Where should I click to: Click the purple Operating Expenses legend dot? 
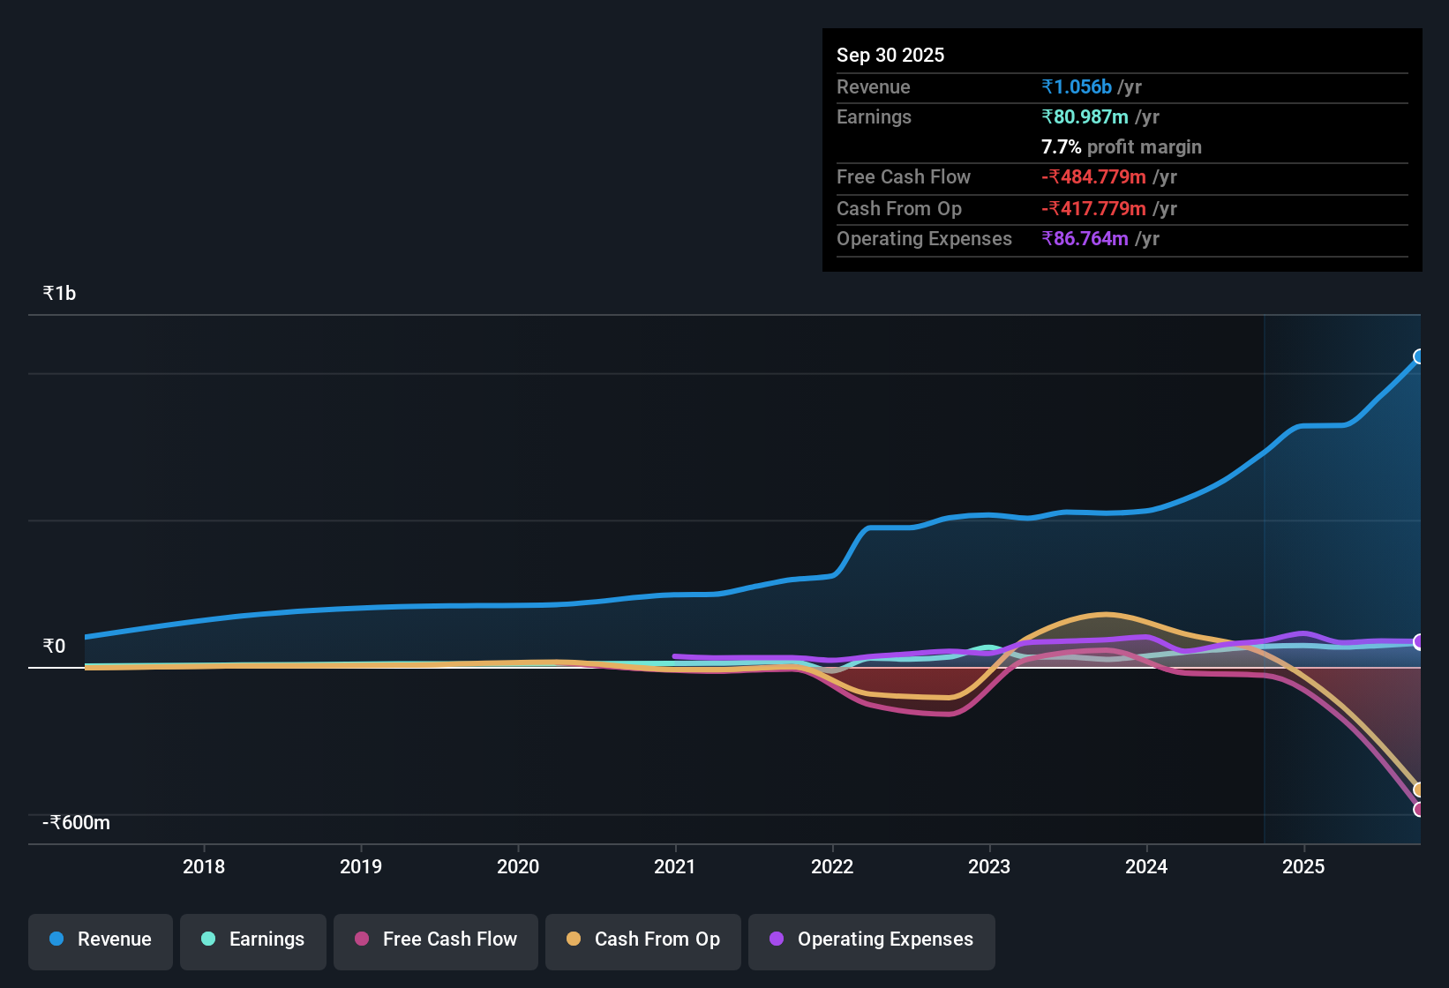[776, 939]
